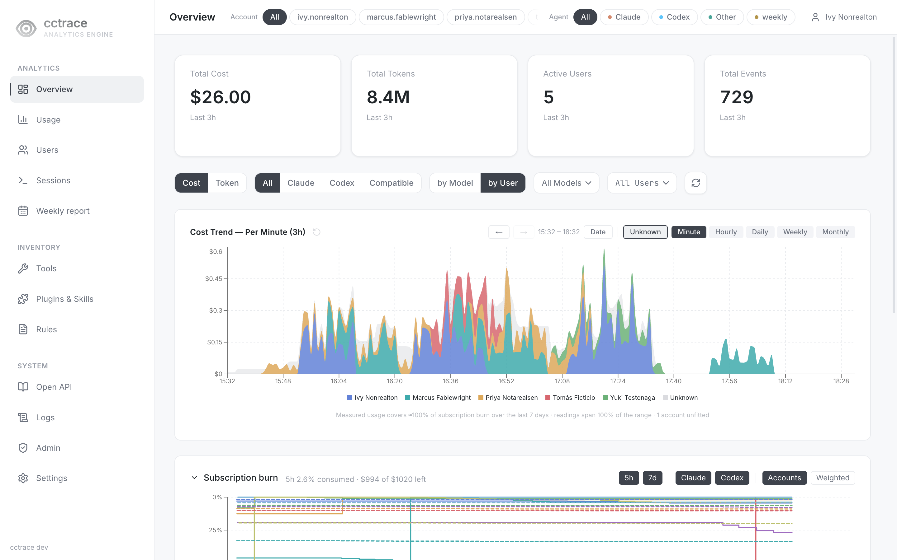
Task: Open the All Users dropdown
Action: 642,183
